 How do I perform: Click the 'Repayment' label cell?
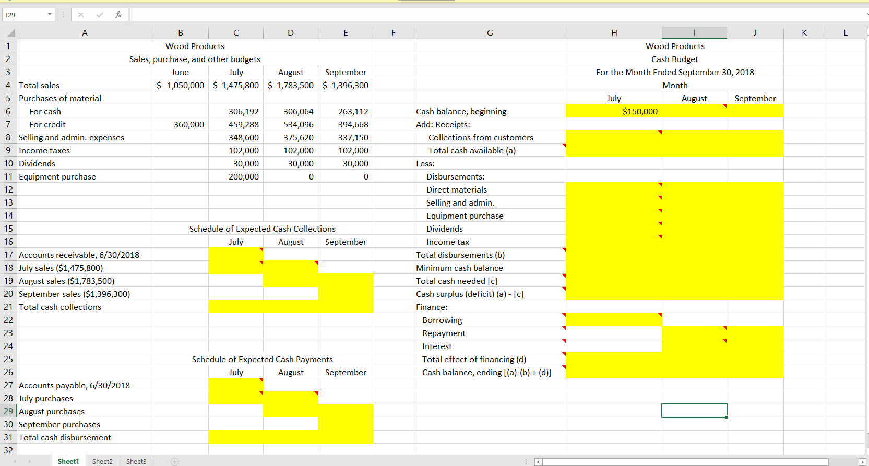click(490, 333)
